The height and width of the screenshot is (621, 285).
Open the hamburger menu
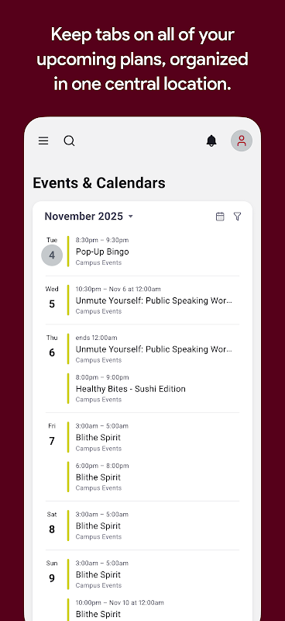click(x=43, y=141)
